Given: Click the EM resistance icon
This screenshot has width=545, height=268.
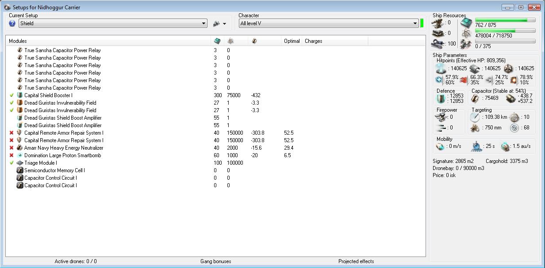Looking at the screenshot, I should [x=440, y=80].
